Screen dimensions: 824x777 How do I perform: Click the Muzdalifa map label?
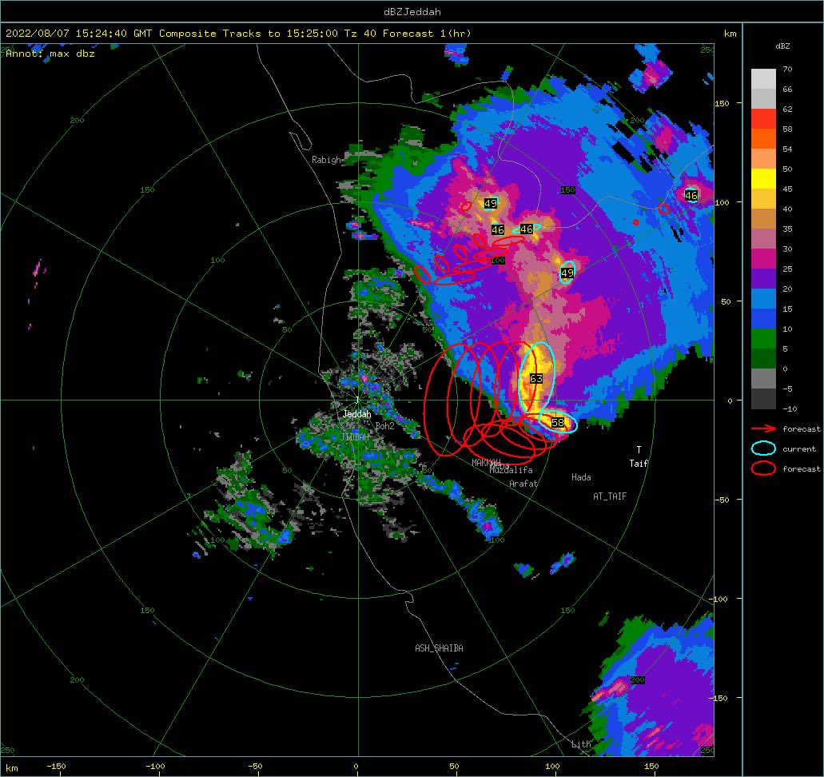pyautogui.click(x=511, y=470)
